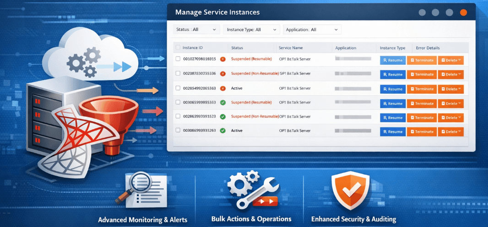This screenshot has width=488, height=227.
Task: Check the box for Suspended (Non-Resumable) row with green check
Action: click(x=178, y=116)
